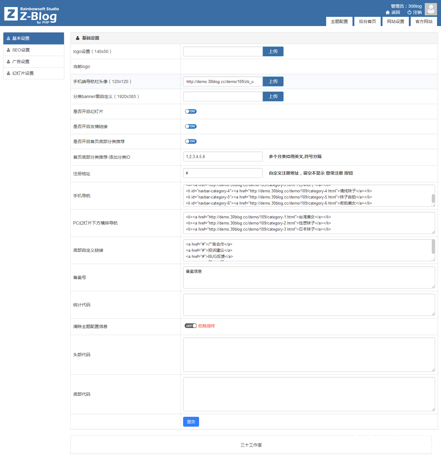This screenshot has width=441, height=460.
Task: Click the 手机导航 textarea scrollbar
Action: coord(433,198)
